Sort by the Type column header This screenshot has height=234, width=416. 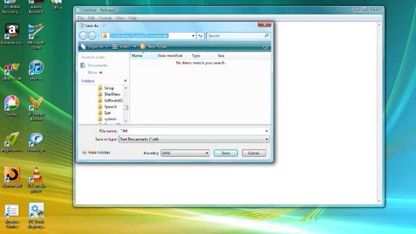coord(196,56)
